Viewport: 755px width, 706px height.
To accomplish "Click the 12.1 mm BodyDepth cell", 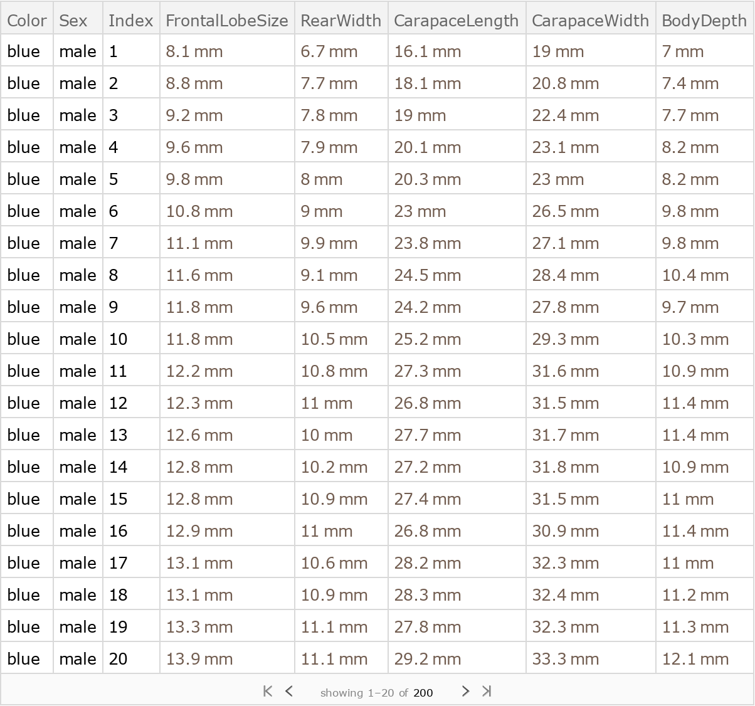I will pos(695,659).
